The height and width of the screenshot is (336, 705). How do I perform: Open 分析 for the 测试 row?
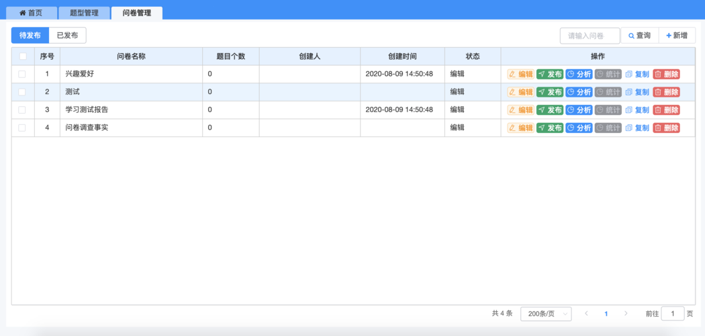(x=579, y=92)
